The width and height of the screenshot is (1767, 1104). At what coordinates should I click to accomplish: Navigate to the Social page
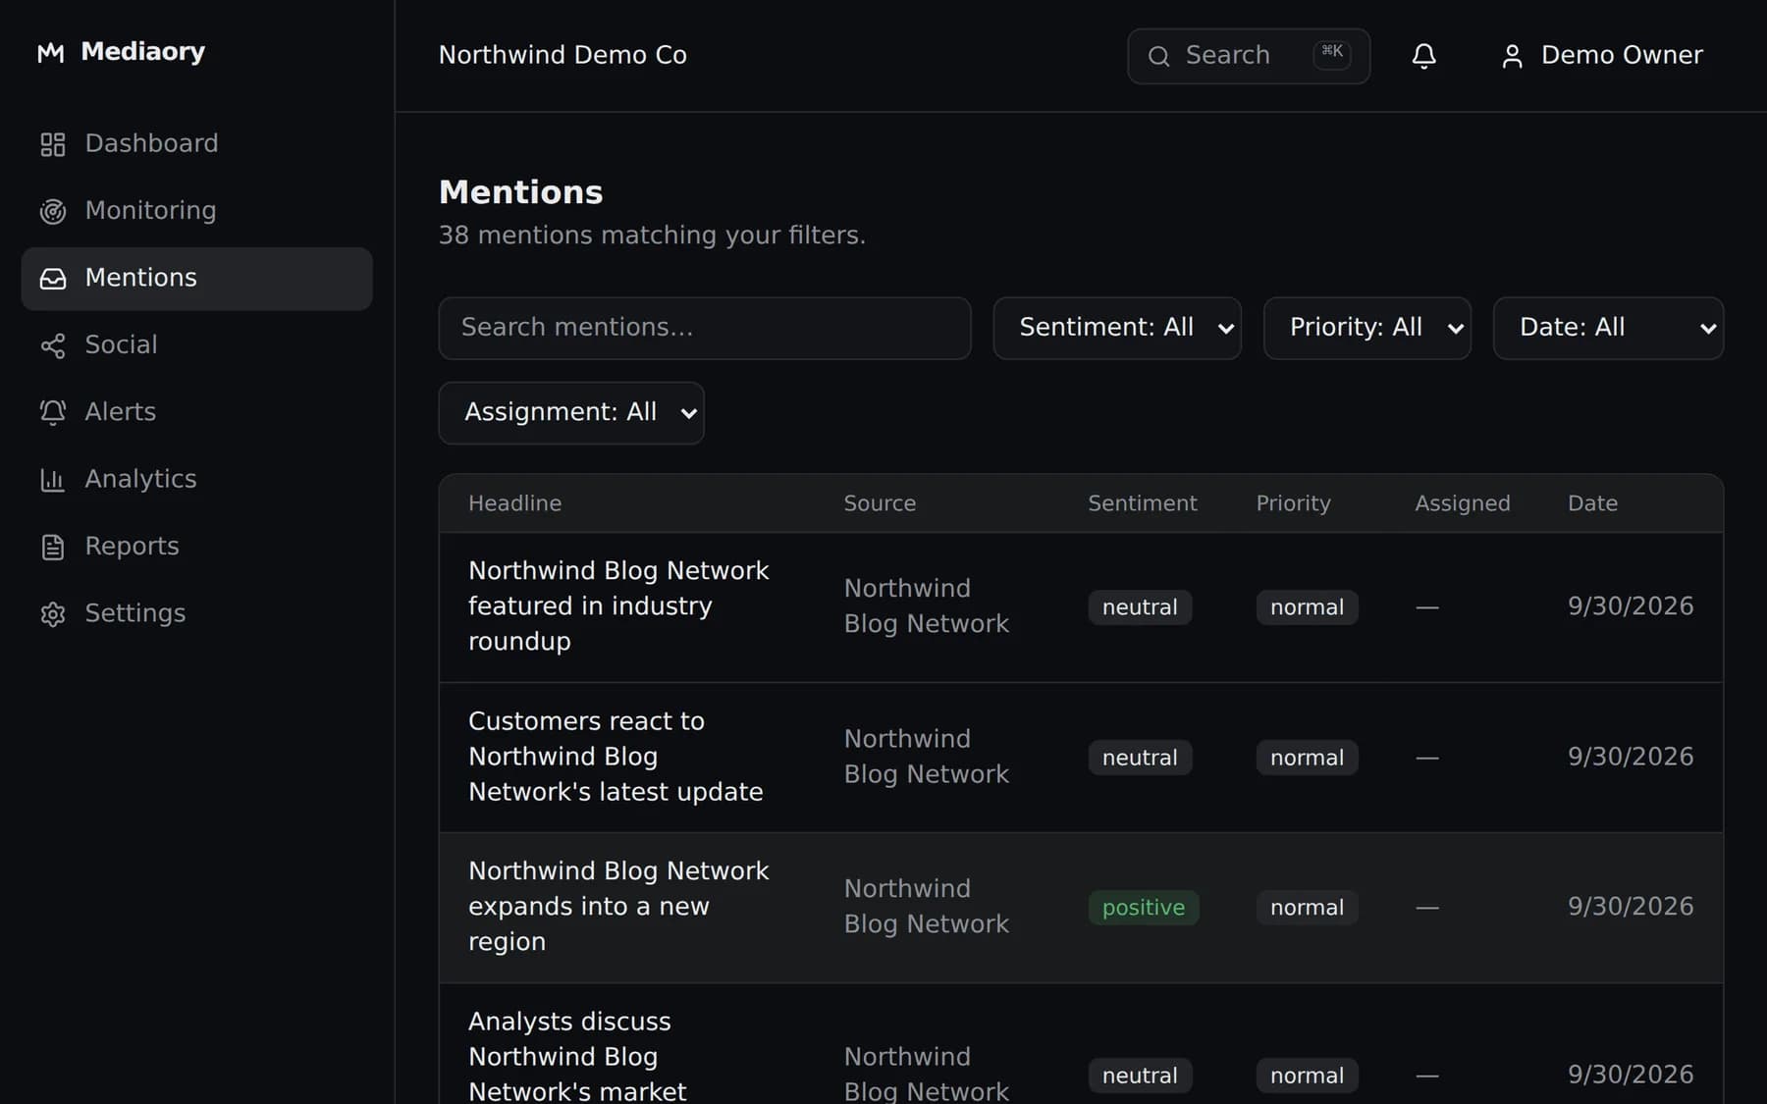coord(196,345)
